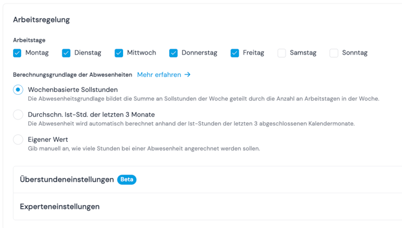
Task: Toggle the Freitag checkbox
Action: [x=235, y=53]
